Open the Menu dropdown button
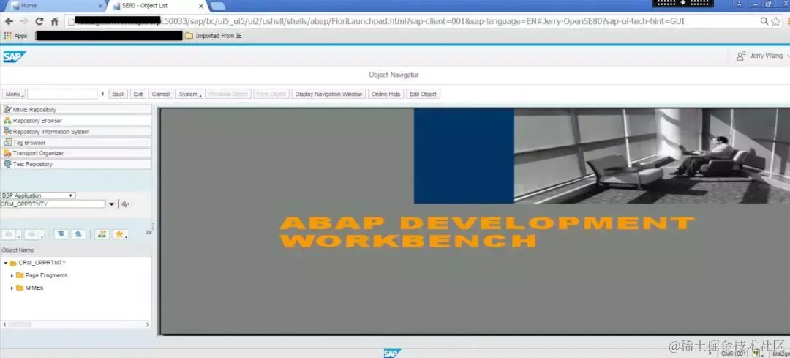This screenshot has height=358, width=790. [14, 94]
